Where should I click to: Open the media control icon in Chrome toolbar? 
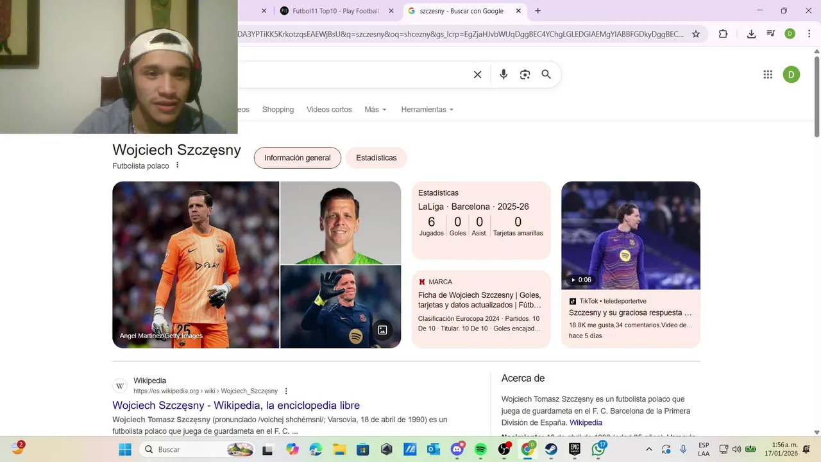click(771, 34)
